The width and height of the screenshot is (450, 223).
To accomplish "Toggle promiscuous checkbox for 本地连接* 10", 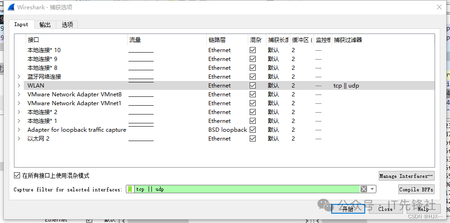I will coord(253,50).
